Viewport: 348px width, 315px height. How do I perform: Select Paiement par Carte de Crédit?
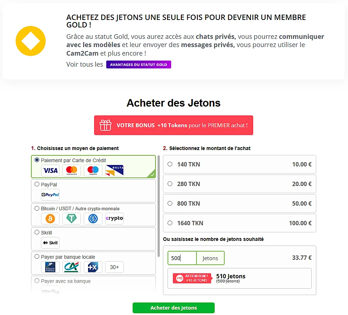(x=36, y=160)
